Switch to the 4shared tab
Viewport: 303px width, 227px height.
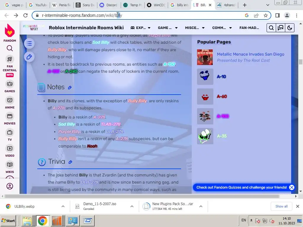point(226,5)
